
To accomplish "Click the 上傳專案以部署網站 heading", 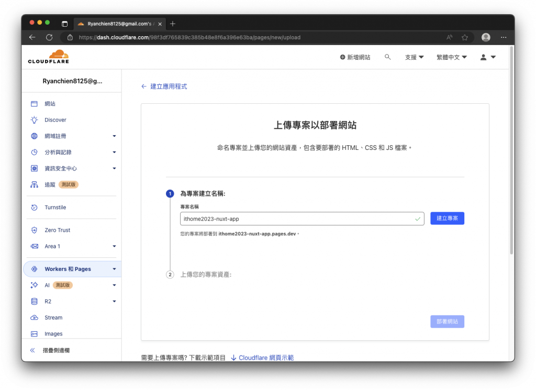I will point(315,125).
